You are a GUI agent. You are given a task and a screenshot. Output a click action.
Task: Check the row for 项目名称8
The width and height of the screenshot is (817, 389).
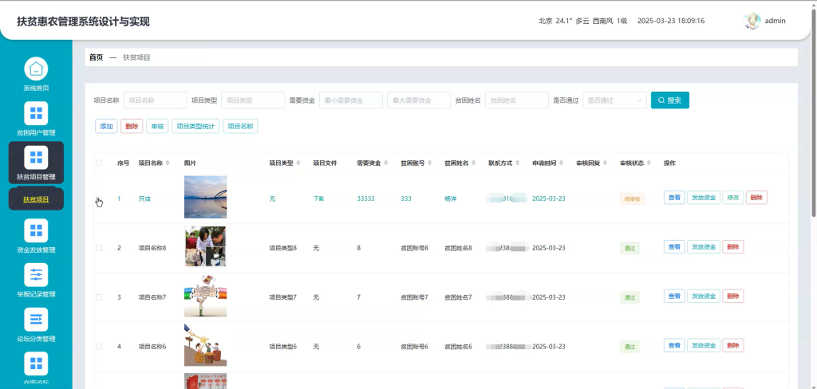click(x=99, y=248)
